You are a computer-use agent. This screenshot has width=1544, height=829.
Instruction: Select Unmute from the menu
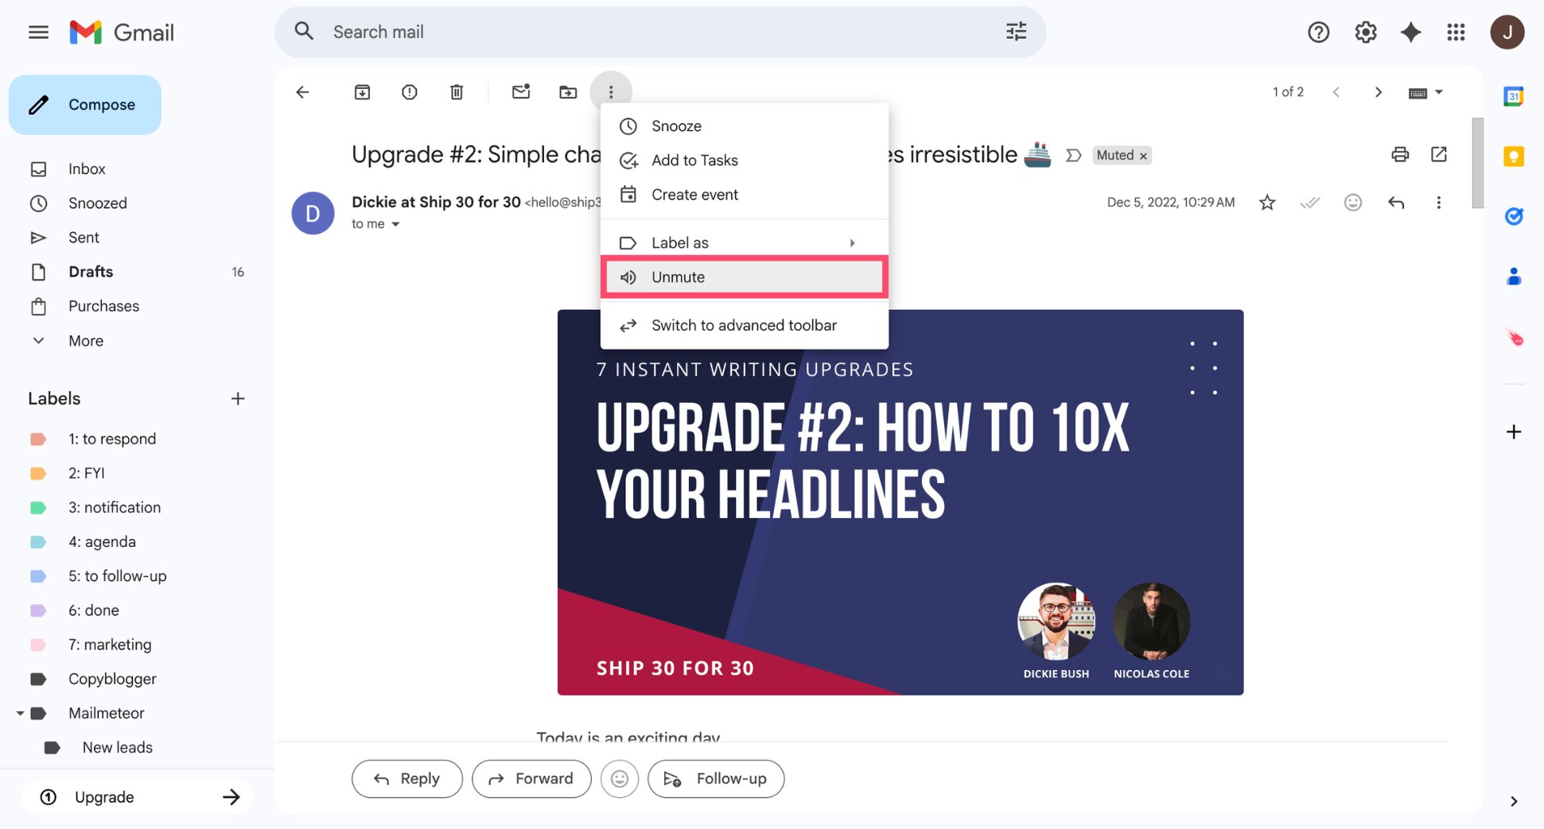click(678, 277)
